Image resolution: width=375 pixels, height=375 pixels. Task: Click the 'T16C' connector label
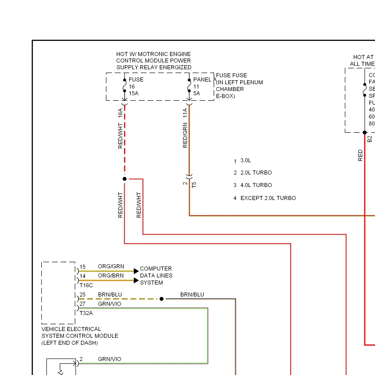86,285
